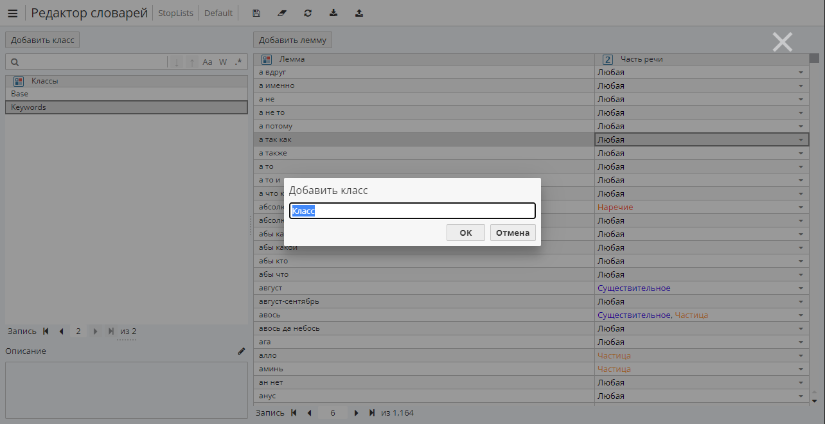Go to previous record in classes list

tap(62, 331)
